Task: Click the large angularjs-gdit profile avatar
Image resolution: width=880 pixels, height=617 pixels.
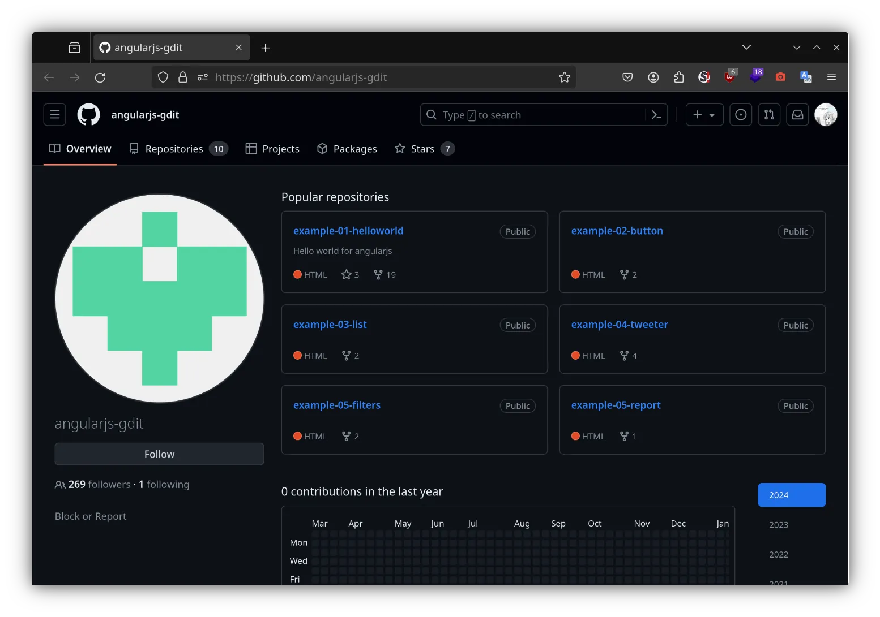Action: point(159,299)
